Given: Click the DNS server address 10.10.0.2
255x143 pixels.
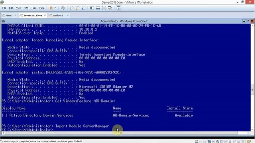Looking at the screenshot, I should (88, 29).
